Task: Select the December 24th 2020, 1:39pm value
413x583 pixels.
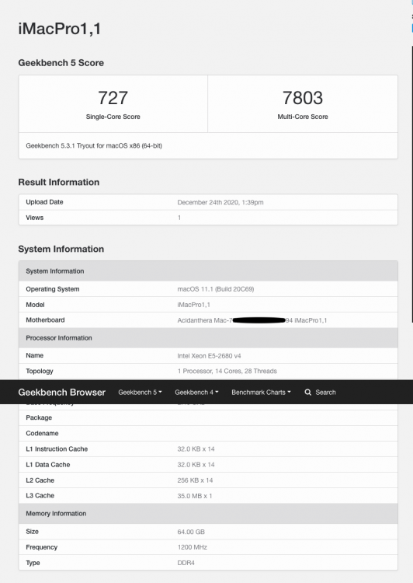Action: pos(220,202)
